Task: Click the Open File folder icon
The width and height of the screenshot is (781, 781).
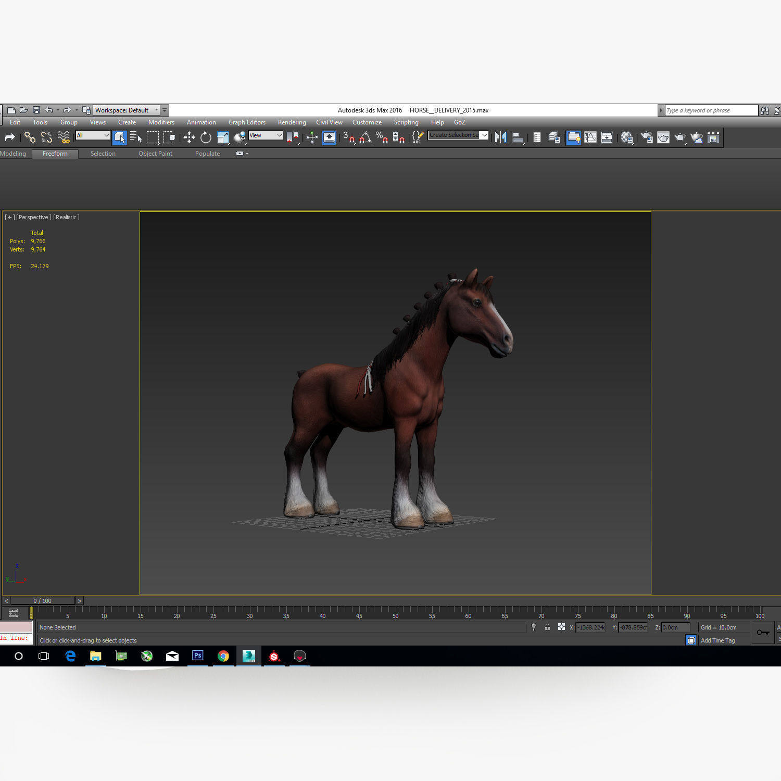Action: pos(23,110)
